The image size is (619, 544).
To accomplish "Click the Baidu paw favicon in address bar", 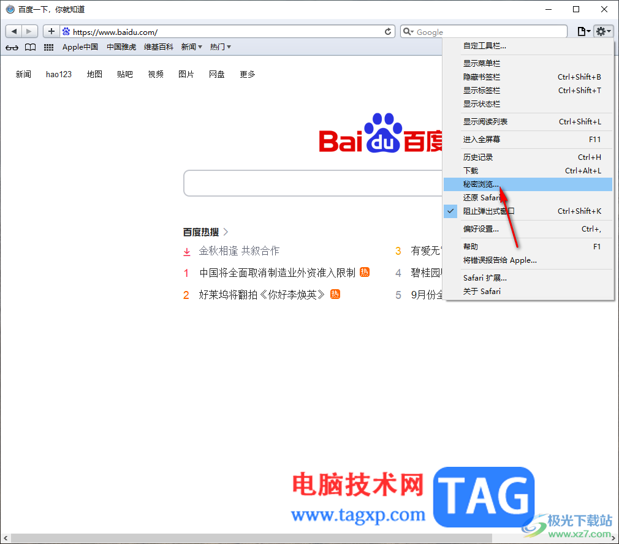I will [x=67, y=31].
